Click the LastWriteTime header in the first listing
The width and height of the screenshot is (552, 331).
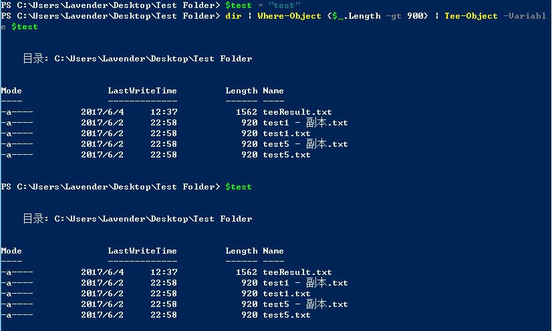pos(142,91)
